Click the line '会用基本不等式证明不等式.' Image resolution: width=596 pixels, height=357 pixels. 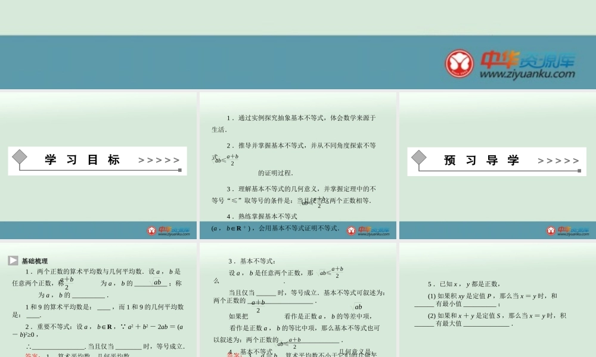tap(299, 228)
